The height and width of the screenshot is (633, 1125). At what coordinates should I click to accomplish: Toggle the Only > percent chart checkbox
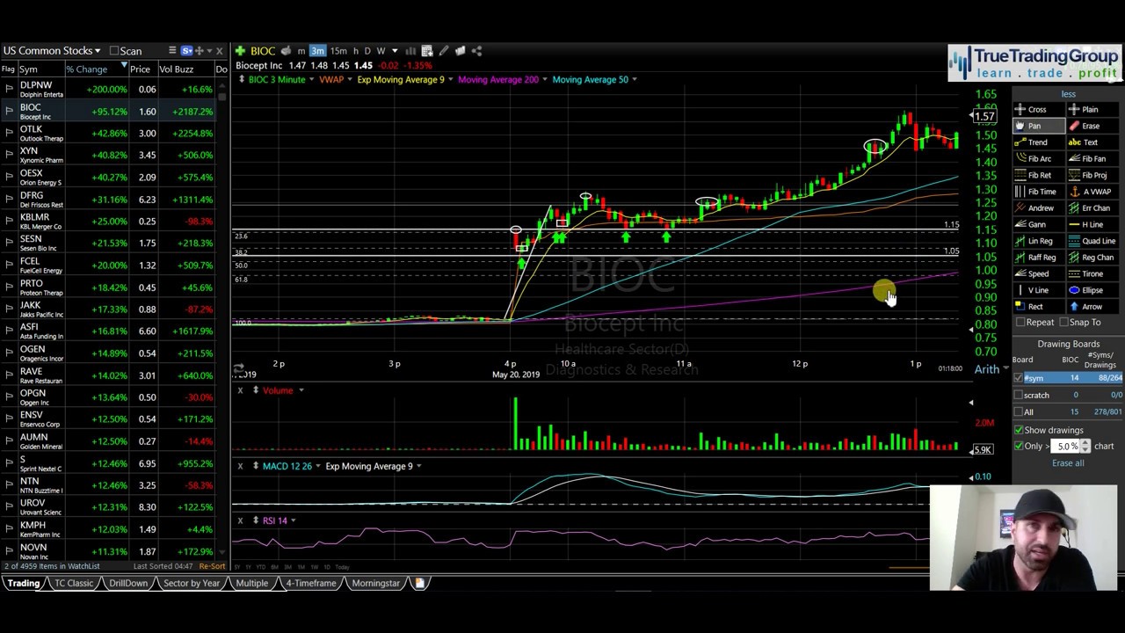point(1019,446)
